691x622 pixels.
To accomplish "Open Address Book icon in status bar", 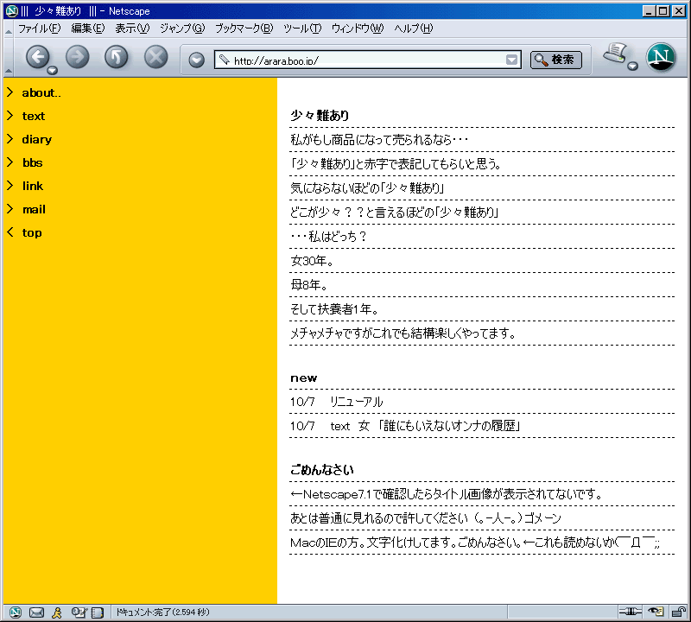I will [x=97, y=612].
